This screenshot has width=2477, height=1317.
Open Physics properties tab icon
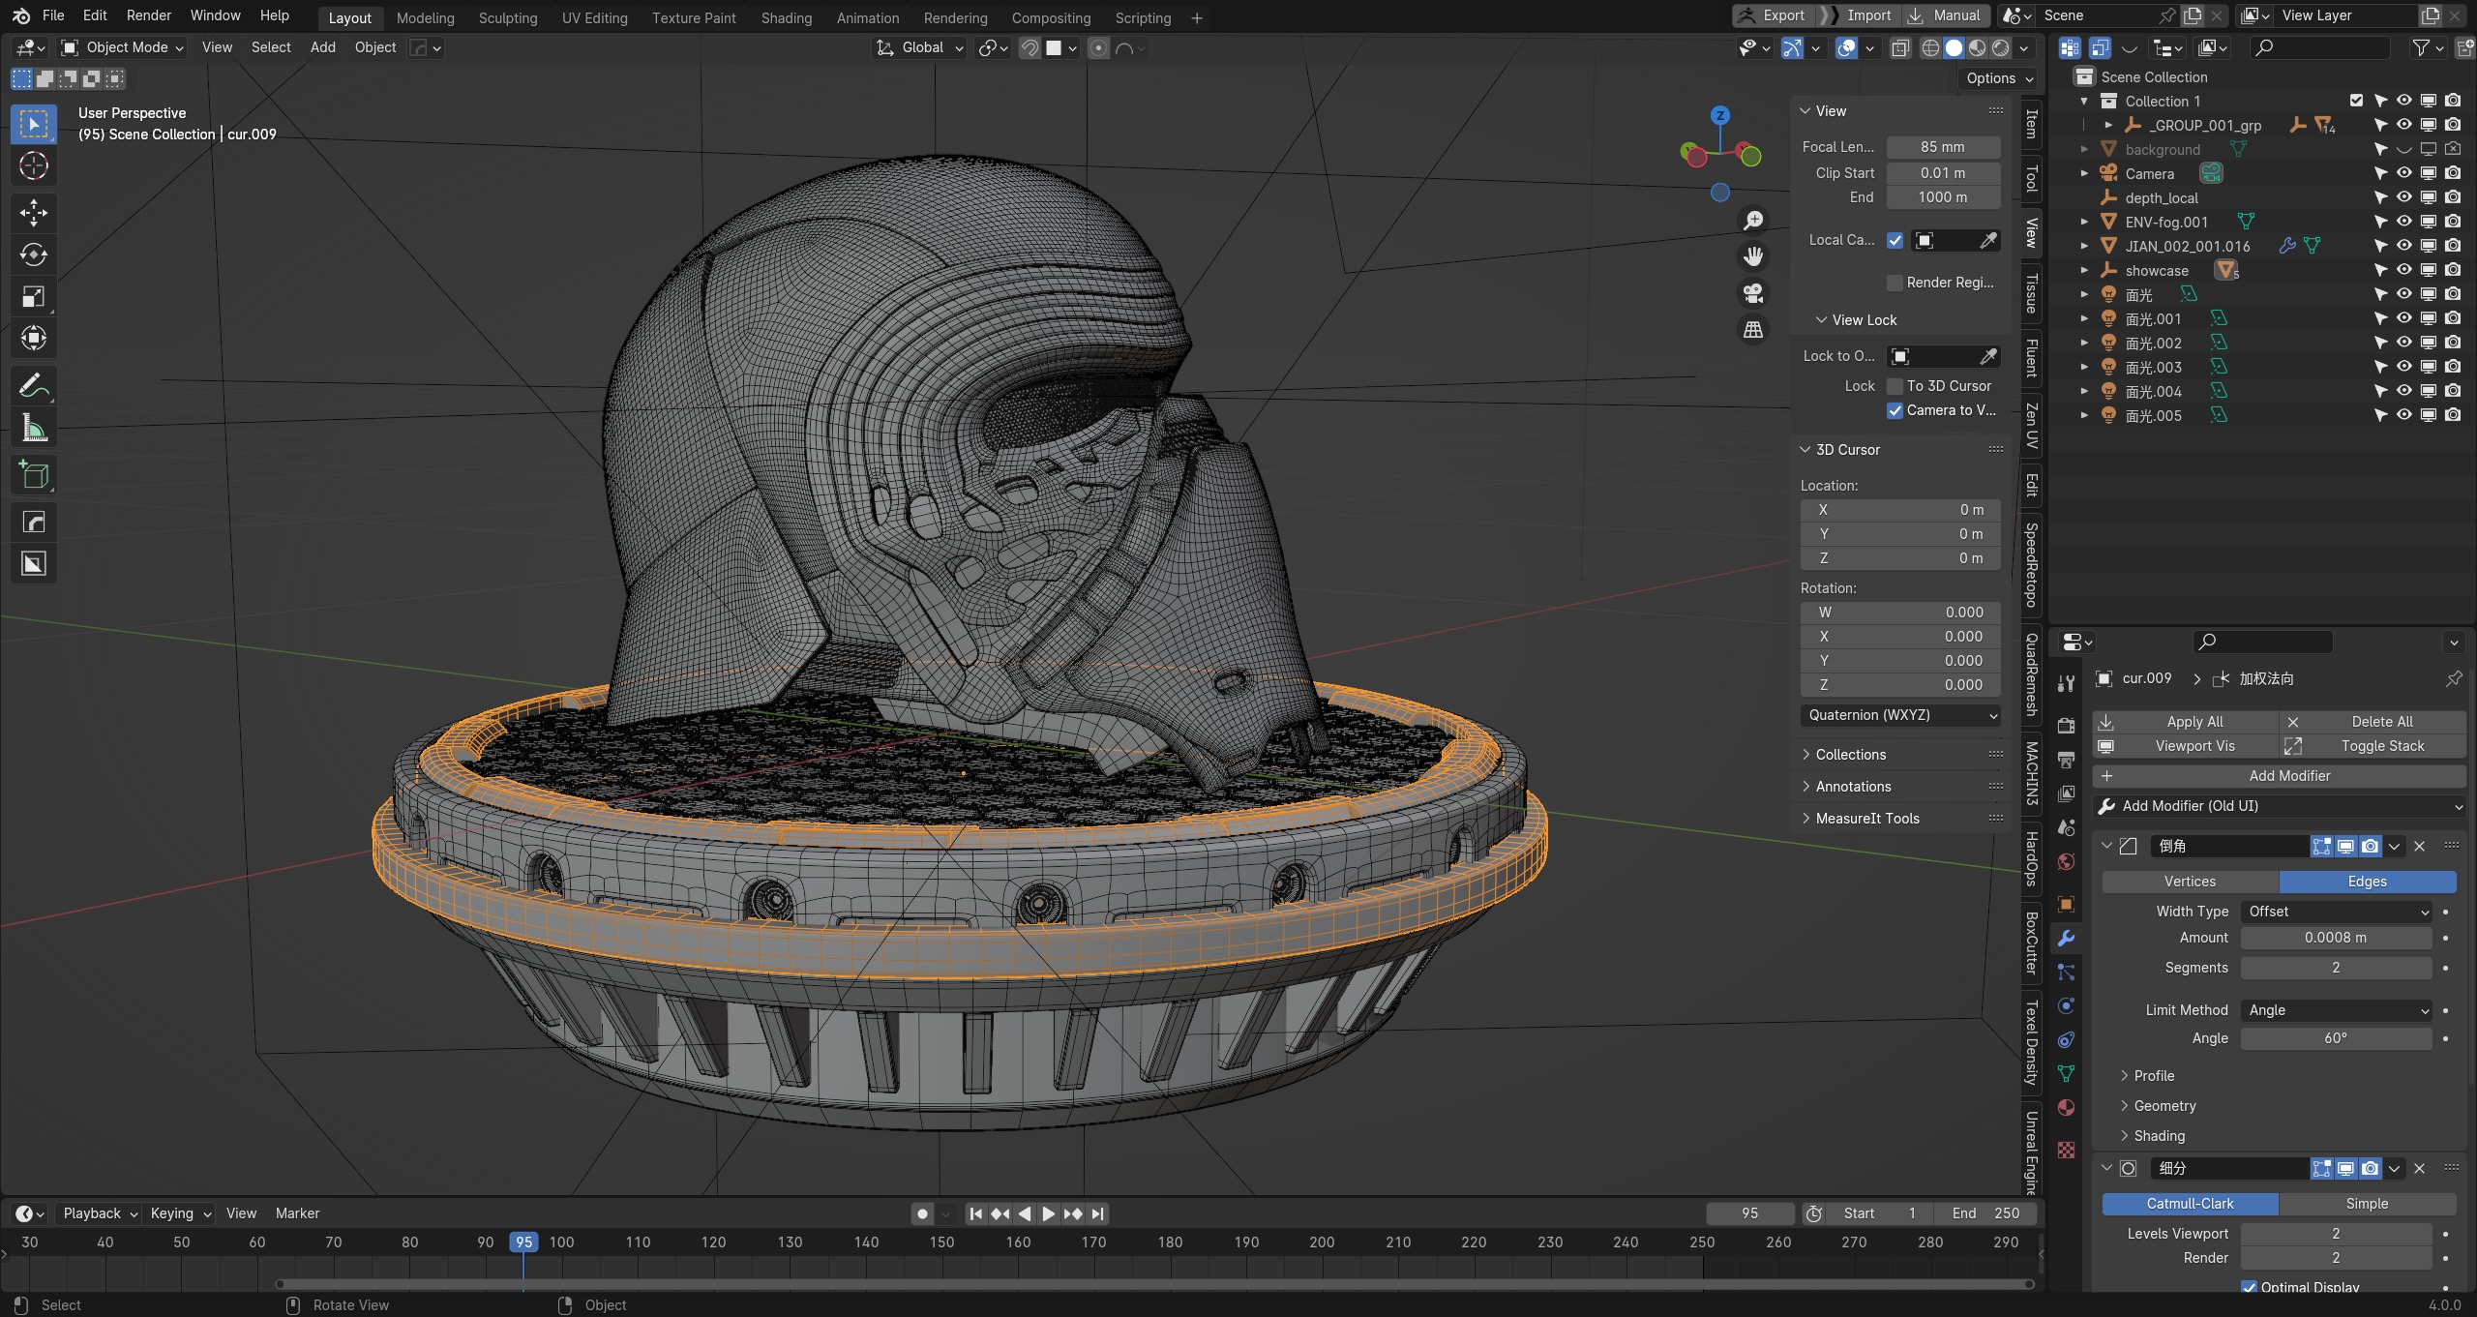(x=2066, y=1006)
